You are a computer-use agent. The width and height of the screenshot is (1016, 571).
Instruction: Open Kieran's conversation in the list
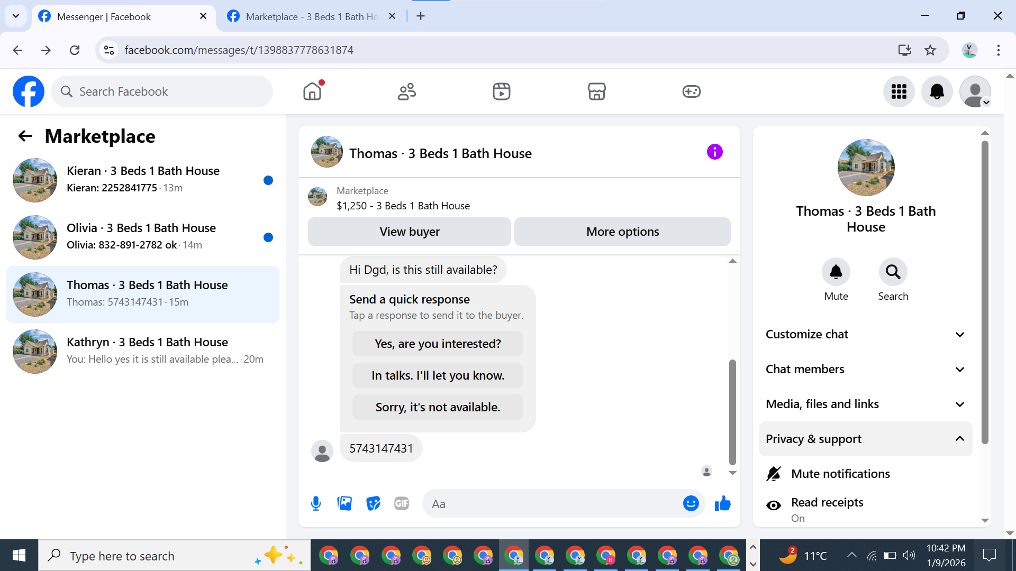tap(143, 180)
